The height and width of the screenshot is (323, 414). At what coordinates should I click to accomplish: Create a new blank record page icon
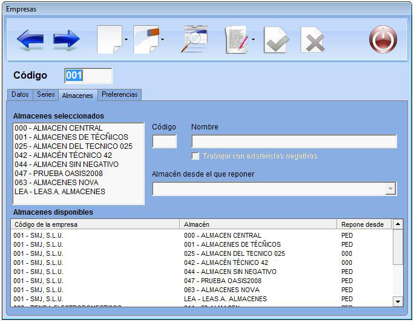tap(110, 39)
